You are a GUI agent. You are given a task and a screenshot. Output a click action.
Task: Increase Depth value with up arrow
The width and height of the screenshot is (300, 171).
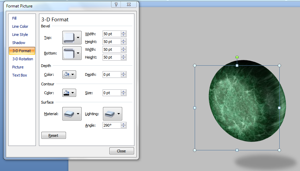click(124, 73)
